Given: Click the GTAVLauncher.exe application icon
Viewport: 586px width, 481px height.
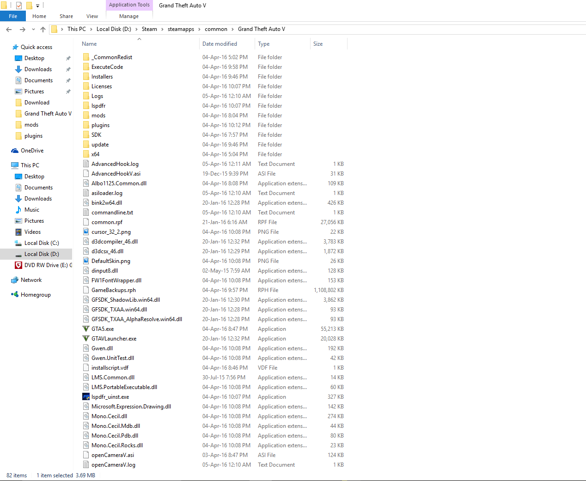Looking at the screenshot, I should point(86,339).
